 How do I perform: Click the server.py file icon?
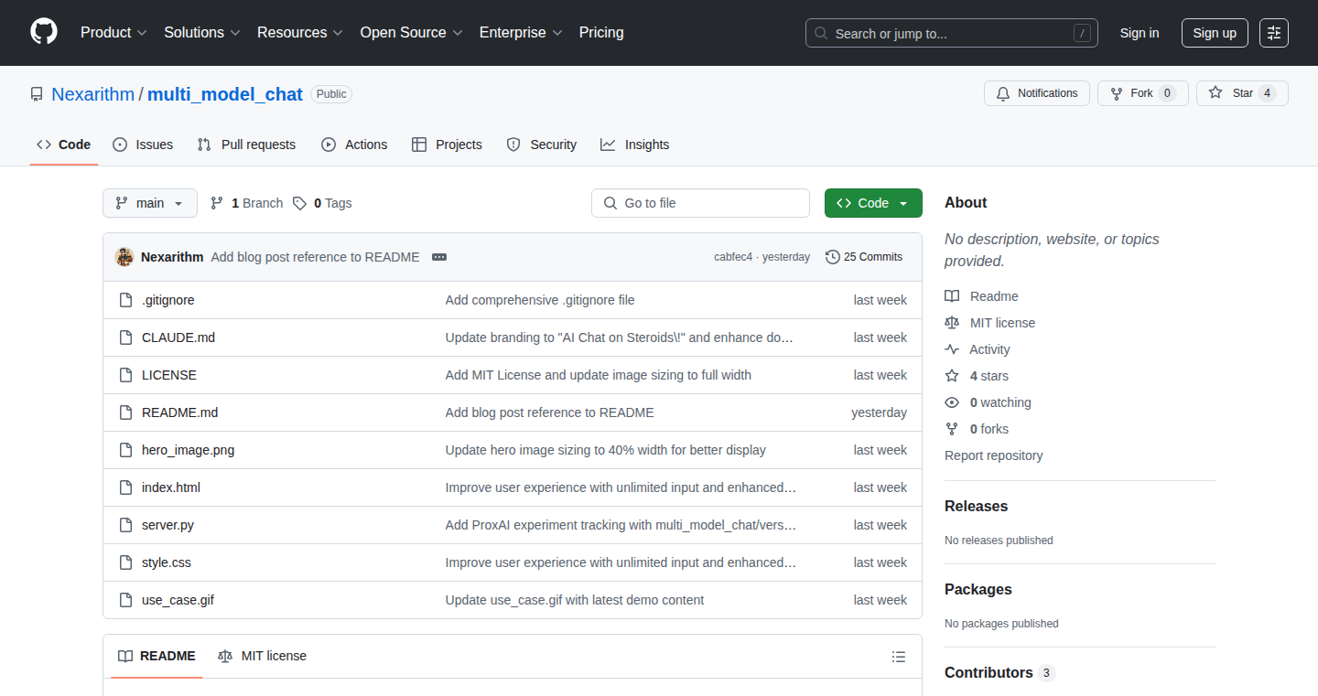pos(126,525)
